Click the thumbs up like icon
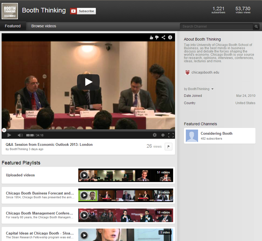262x241 pixels. pyautogui.click(x=151, y=38)
